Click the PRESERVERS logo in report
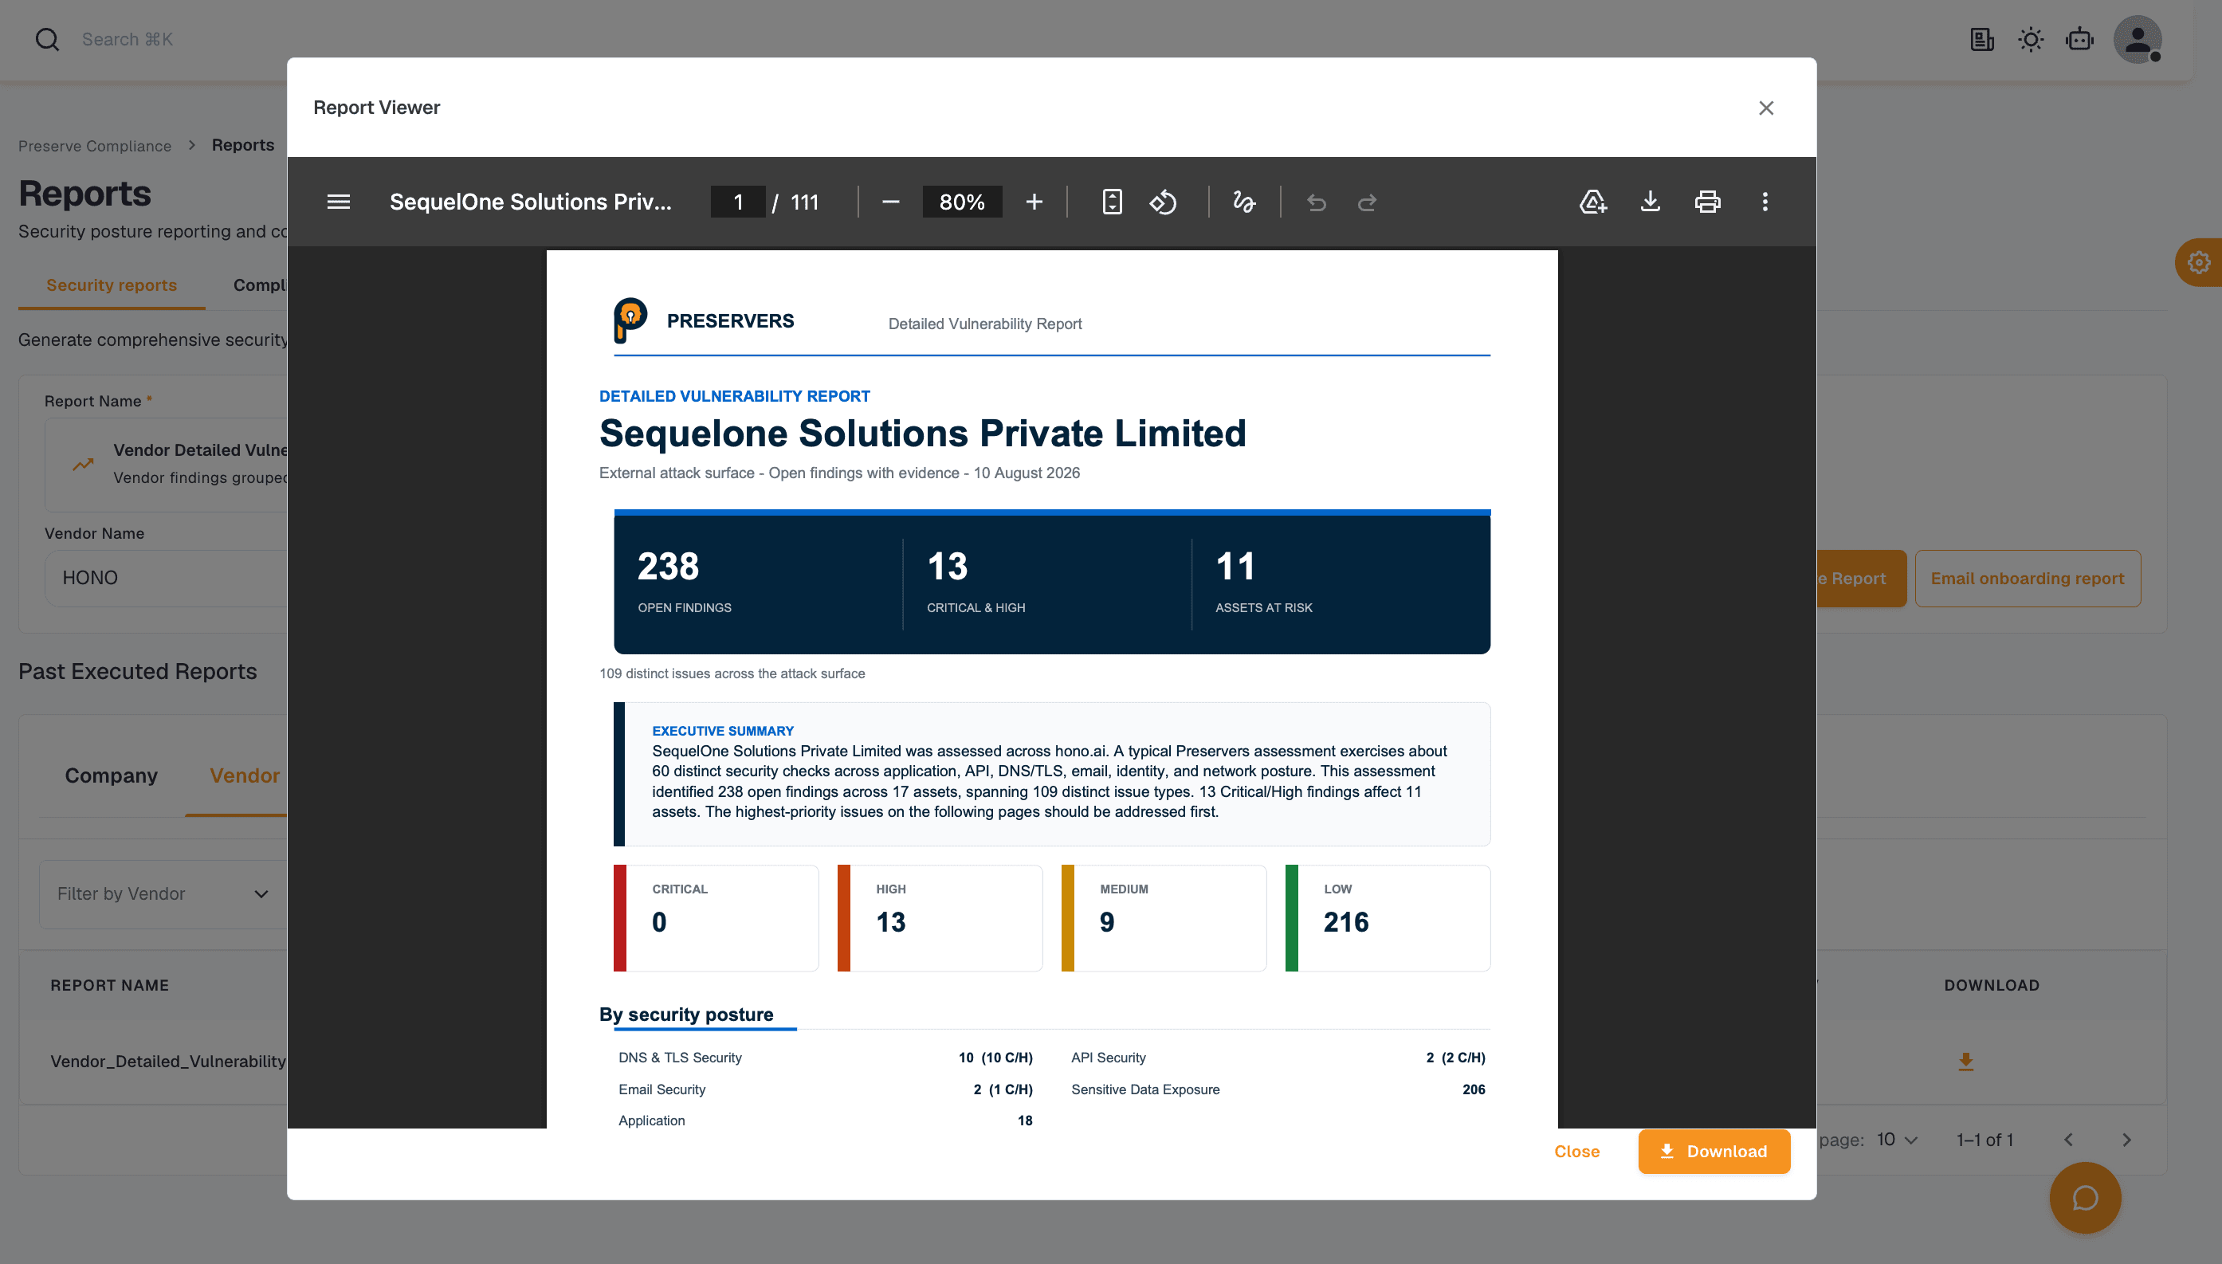Screen dimensions: 2222x1264 point(704,320)
